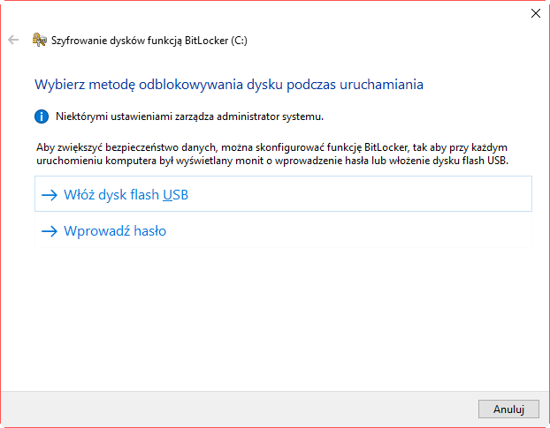Click the BitLocker padlock icon in title
Screen dimensions: 550x428
[x=39, y=40]
